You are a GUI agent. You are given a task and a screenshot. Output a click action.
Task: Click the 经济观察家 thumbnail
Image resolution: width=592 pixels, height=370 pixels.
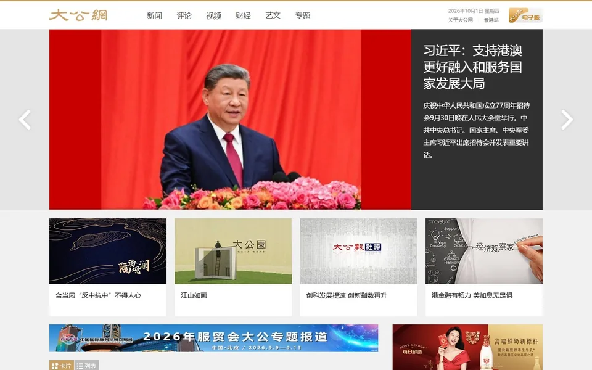point(483,251)
